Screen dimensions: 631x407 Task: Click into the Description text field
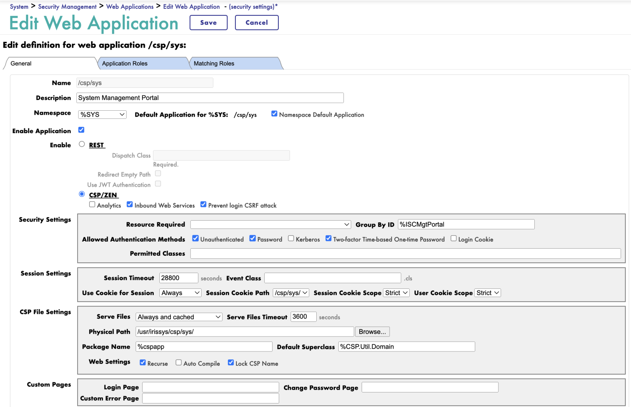click(x=210, y=98)
